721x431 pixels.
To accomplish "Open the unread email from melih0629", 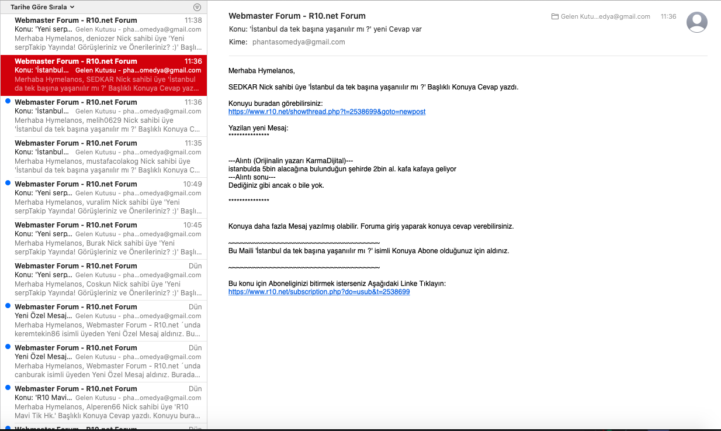I will [x=103, y=116].
